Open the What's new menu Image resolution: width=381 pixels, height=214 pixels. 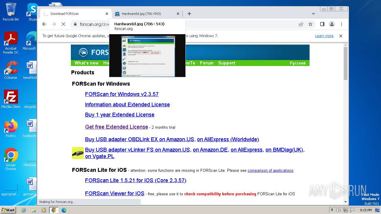click(x=86, y=63)
